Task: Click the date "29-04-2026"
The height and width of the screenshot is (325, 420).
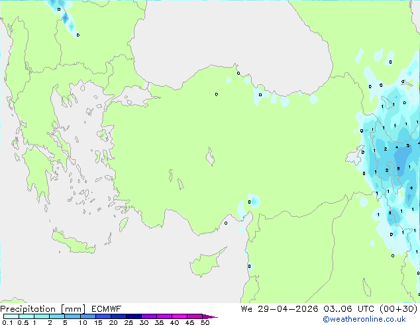Action: pyautogui.click(x=288, y=309)
